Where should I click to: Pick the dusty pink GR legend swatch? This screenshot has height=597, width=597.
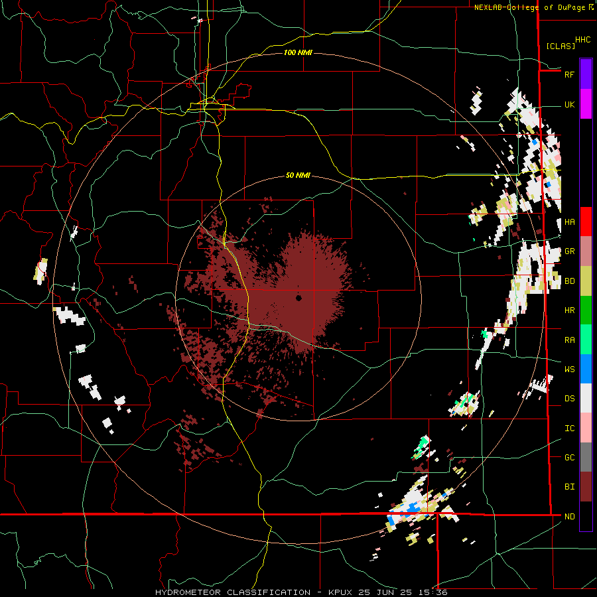[586, 251]
